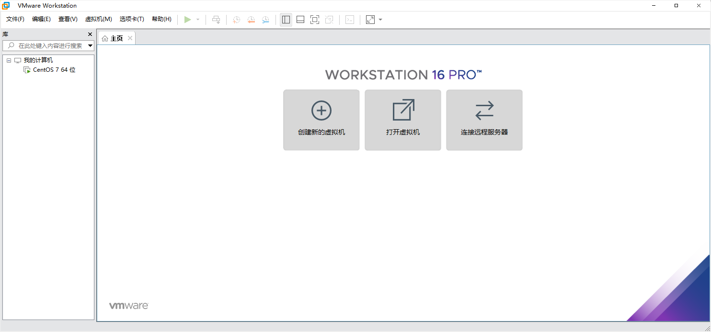Click the 我的计算机 monitor icon

[18, 61]
